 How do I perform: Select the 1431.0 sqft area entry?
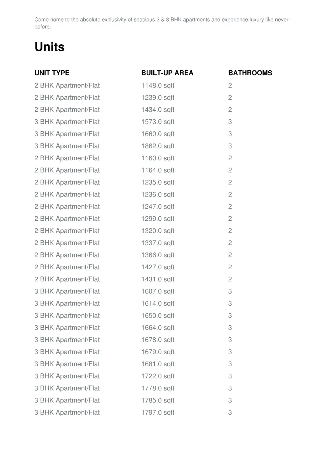pyautogui.click(x=158, y=279)
